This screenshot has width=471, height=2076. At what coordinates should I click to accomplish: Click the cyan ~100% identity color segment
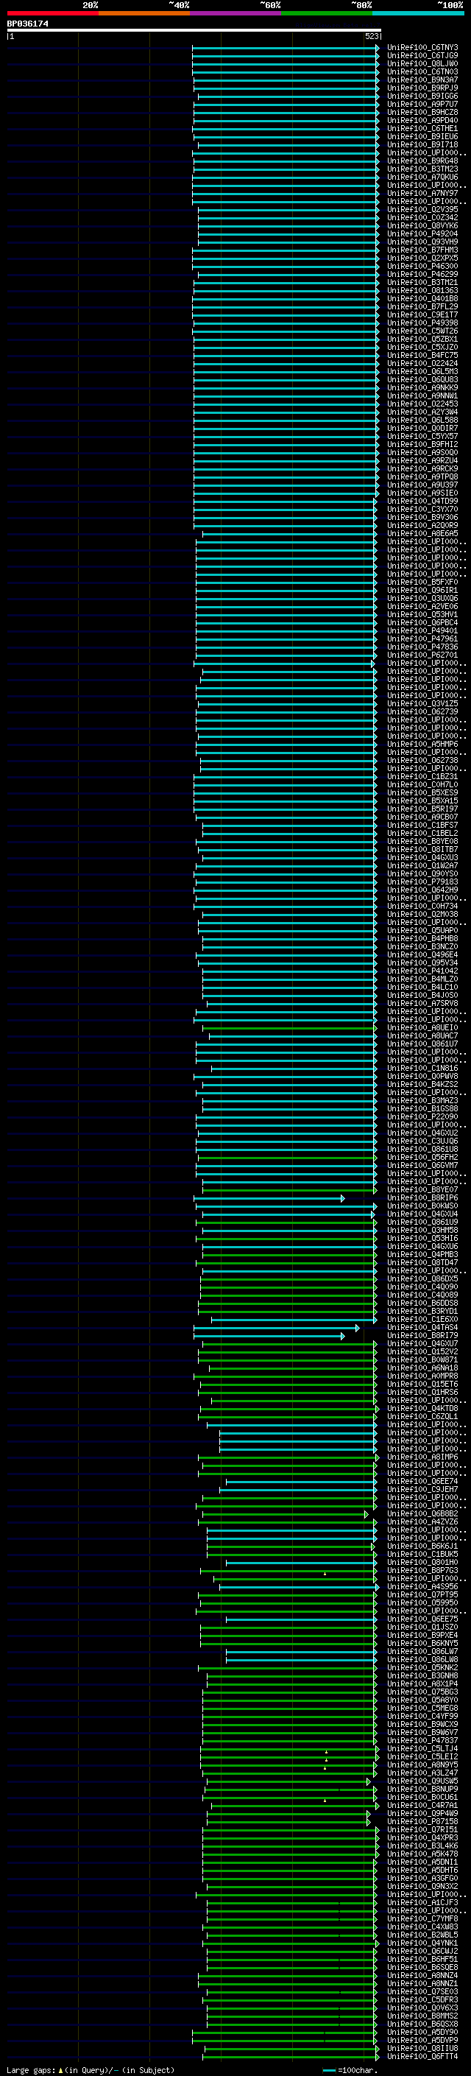click(x=419, y=13)
